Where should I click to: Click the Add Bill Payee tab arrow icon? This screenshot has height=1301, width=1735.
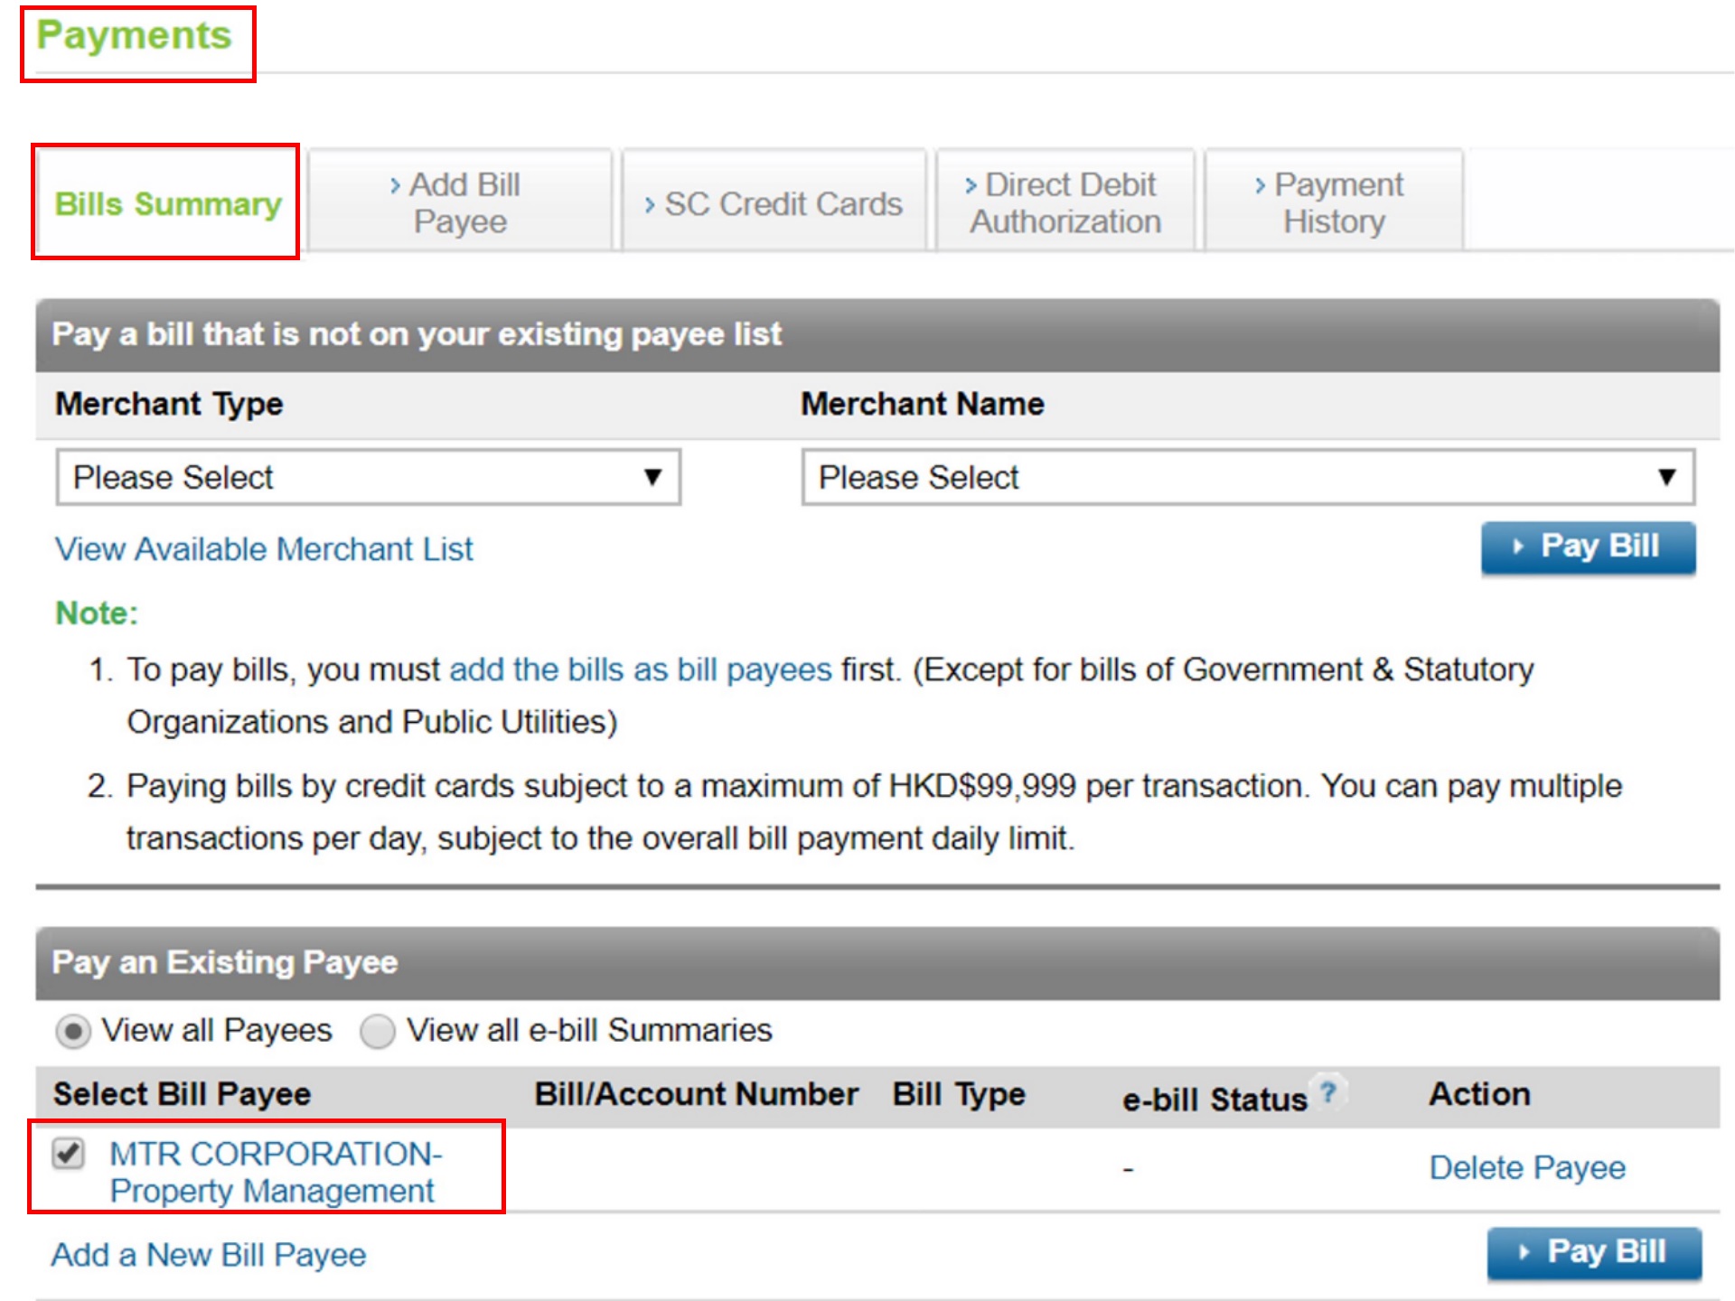(395, 184)
